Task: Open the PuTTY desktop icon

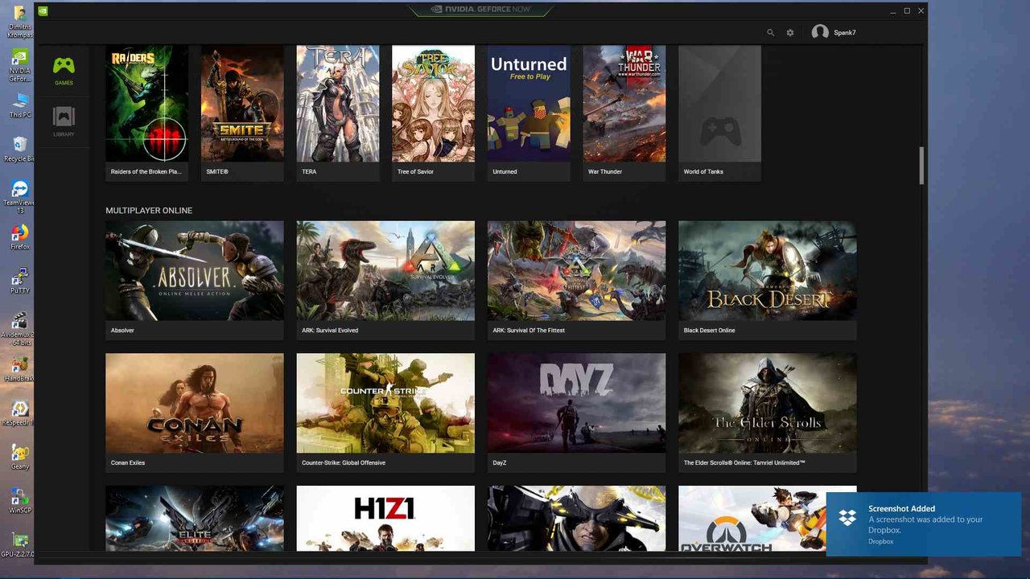Action: coord(19,277)
